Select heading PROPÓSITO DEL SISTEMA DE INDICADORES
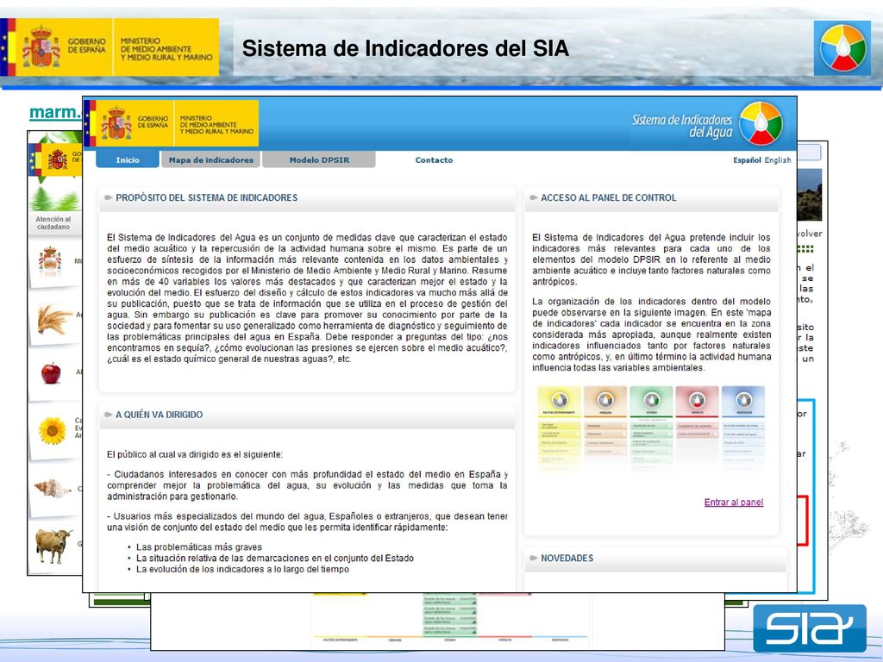Screen dimensions: 883x662 point(206,197)
